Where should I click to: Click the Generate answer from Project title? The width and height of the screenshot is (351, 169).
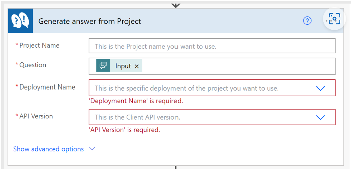click(90, 21)
